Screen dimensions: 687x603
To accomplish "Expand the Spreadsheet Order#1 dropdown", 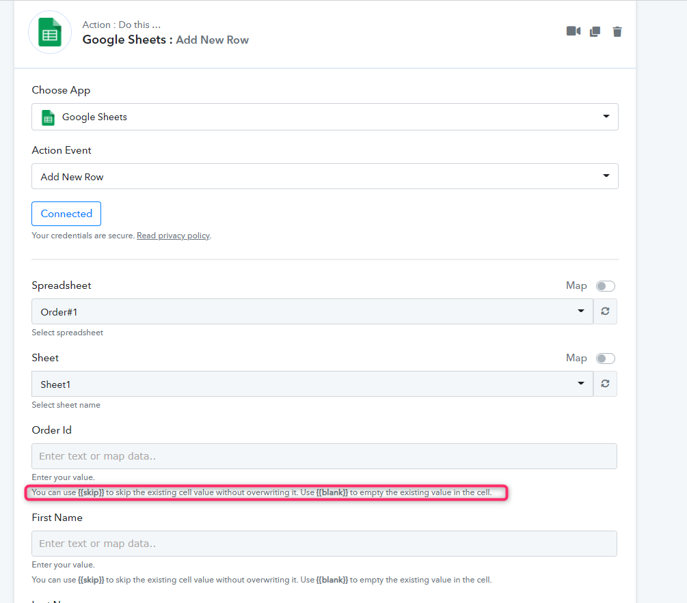I will pyautogui.click(x=312, y=311).
